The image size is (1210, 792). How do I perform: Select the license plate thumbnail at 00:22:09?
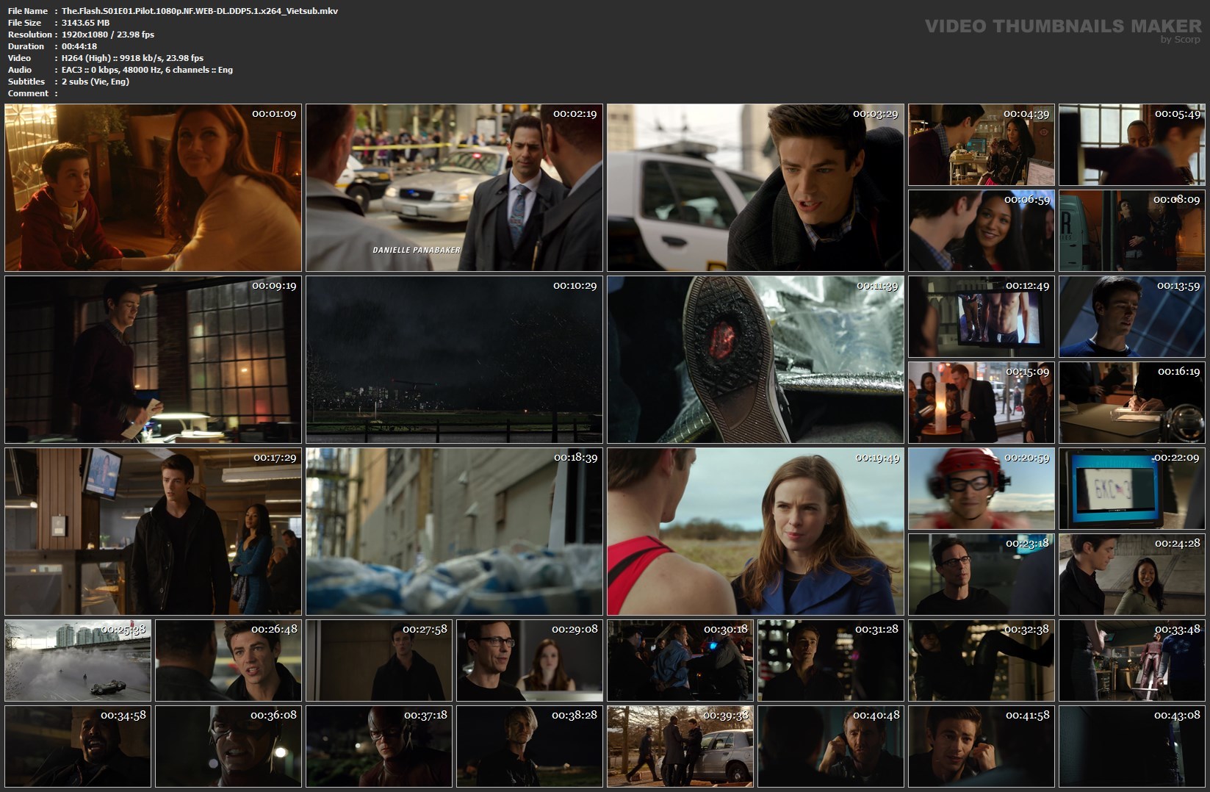pos(1132,489)
